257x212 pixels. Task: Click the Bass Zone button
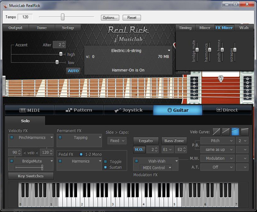[174, 141]
